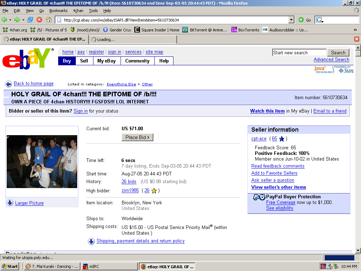Viewport: 361px width, 271px height.
Task: Open Read feedback comments link
Action: pyautogui.click(x=278, y=166)
